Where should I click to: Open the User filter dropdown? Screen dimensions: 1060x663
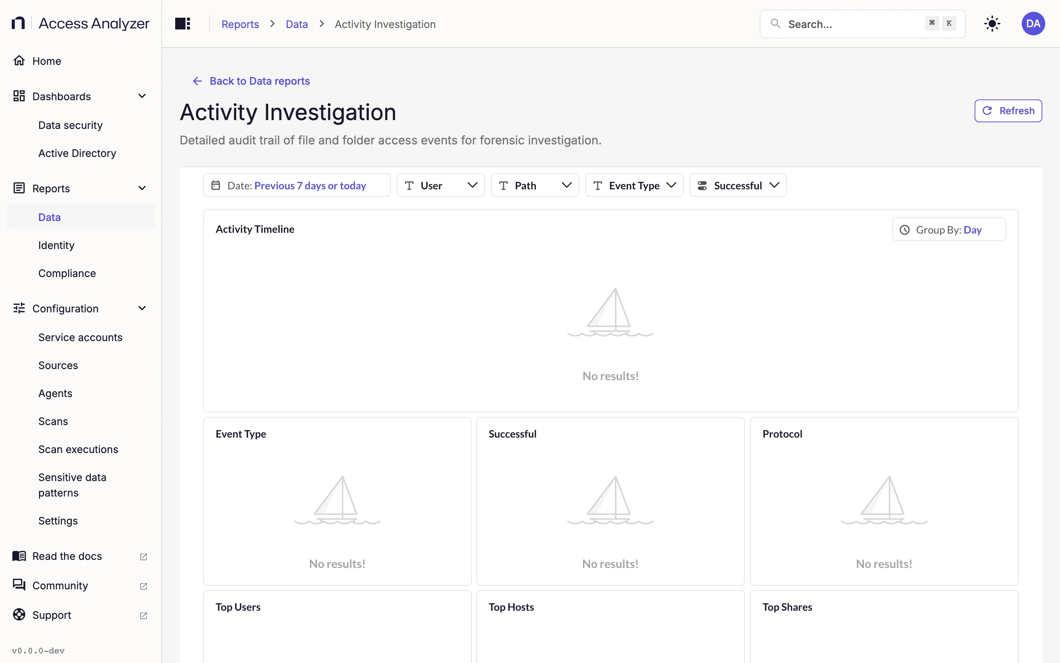[x=441, y=185]
